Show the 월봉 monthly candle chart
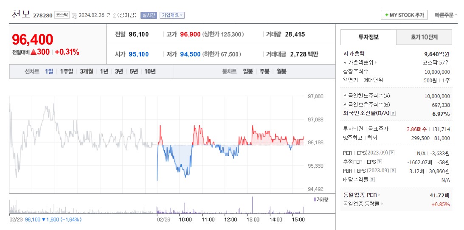The image size is (464, 230). click(x=281, y=71)
